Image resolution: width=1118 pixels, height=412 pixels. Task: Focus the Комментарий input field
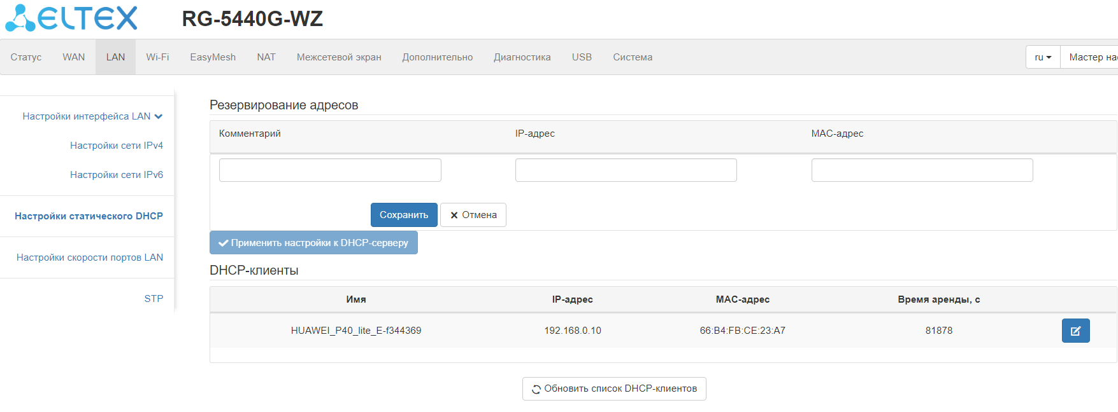pyautogui.click(x=330, y=170)
